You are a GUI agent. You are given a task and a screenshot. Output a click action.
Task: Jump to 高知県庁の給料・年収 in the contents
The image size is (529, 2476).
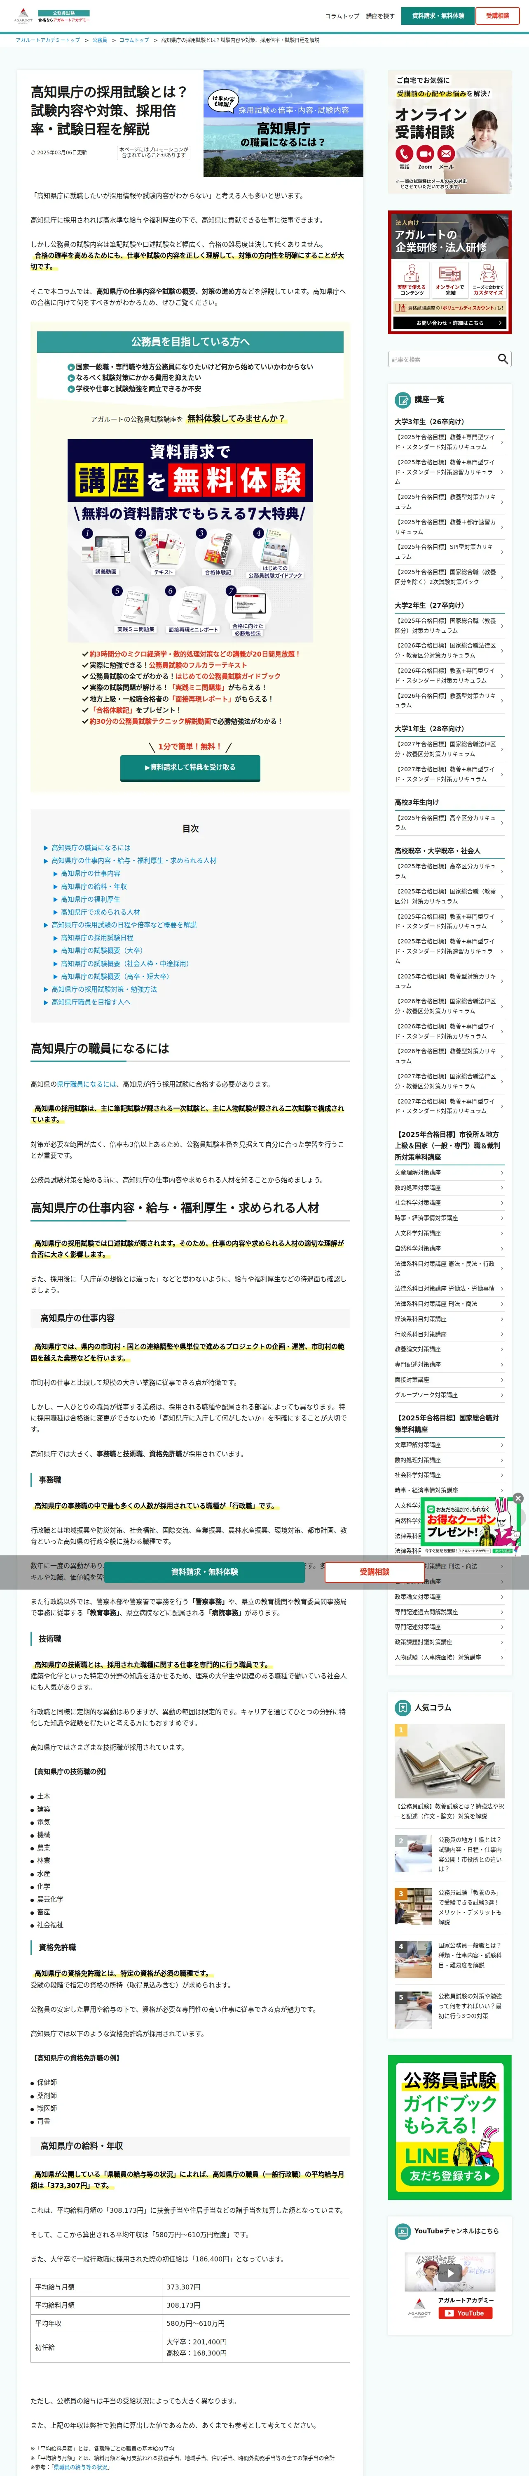pyautogui.click(x=93, y=886)
